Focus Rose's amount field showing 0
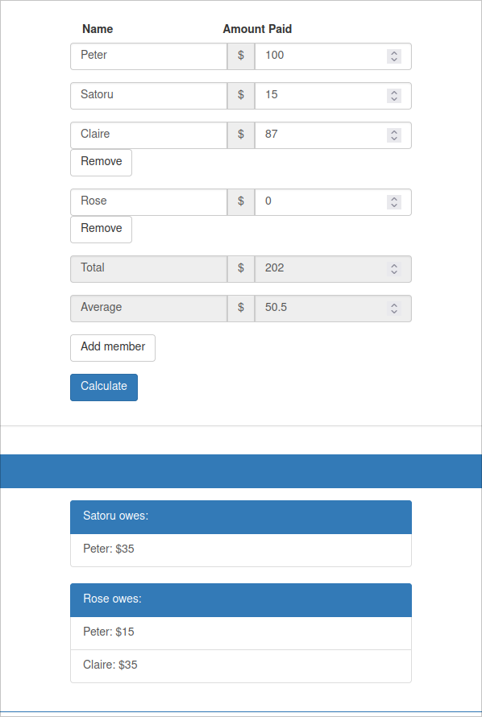Image resolution: width=482 pixels, height=717 pixels. (333, 201)
